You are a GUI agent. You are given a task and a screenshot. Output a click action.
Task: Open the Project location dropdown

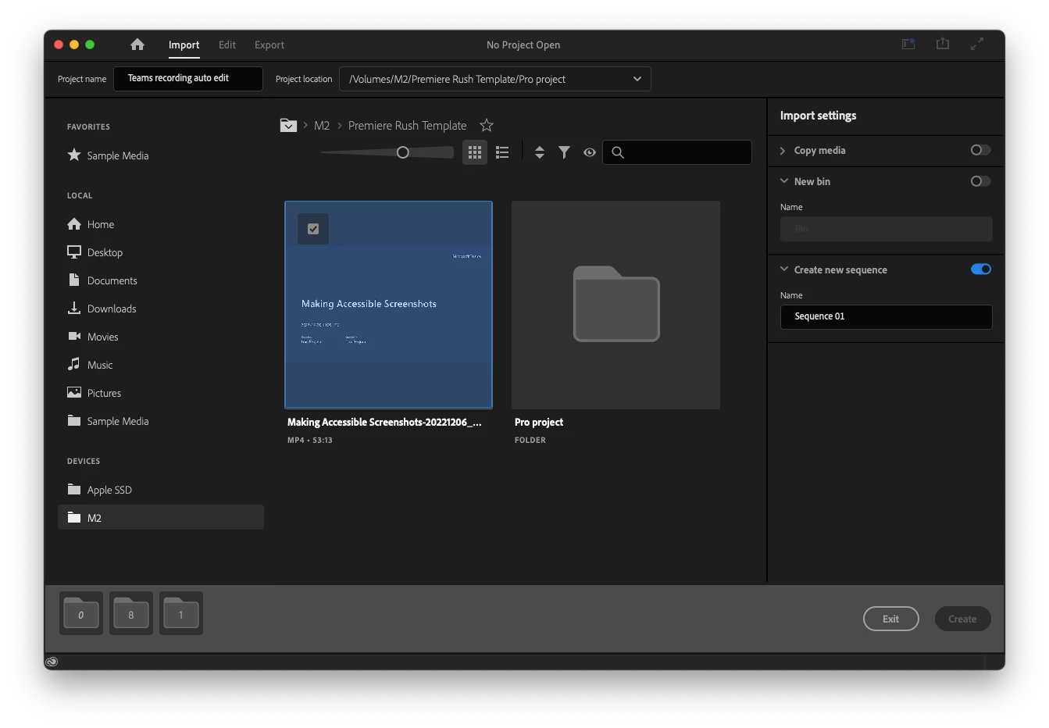(x=495, y=79)
